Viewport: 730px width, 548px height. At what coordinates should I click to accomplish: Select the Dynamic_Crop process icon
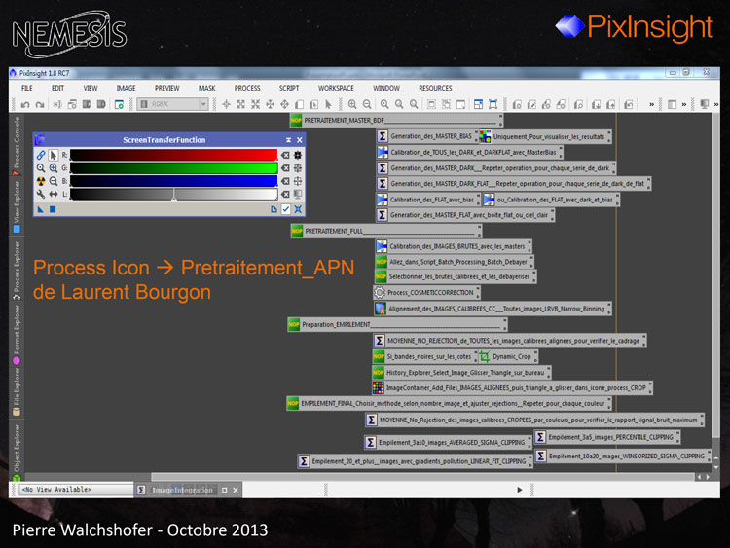(508, 356)
